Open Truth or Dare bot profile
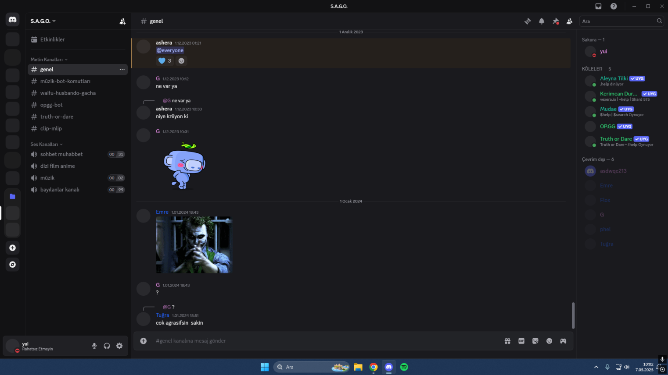The image size is (668, 375). (x=621, y=142)
